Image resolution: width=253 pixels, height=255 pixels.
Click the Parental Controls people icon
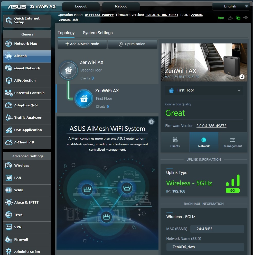coord(9,93)
